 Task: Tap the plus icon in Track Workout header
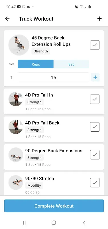(x=99, y=19)
